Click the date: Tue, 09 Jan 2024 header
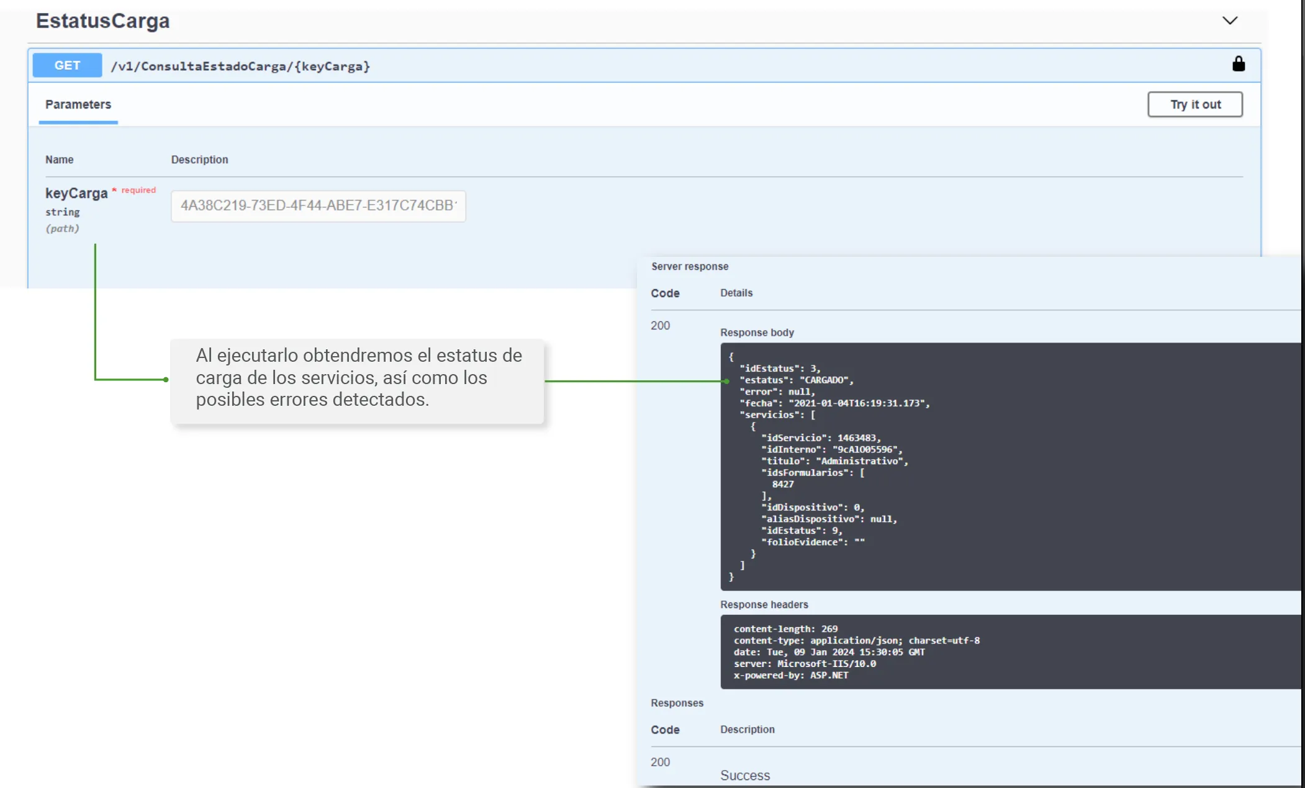1305x788 pixels. click(x=829, y=652)
